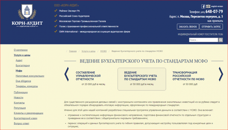Image resolution: width=228 pixels, height=130 pixels.
Task: Switch to english version link
Action: (217, 6)
